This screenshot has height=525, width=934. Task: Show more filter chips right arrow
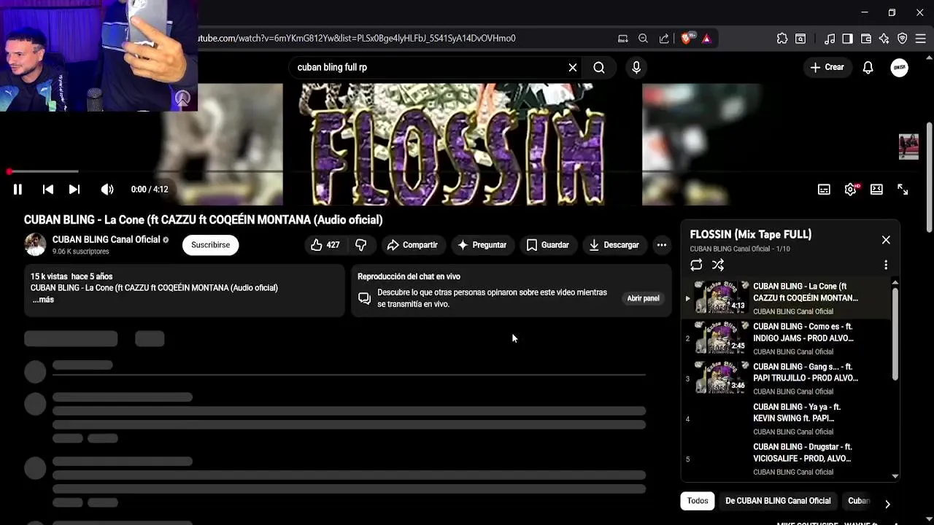[887, 504]
